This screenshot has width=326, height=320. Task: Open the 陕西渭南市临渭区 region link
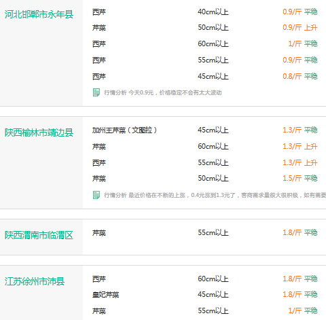tap(39, 235)
